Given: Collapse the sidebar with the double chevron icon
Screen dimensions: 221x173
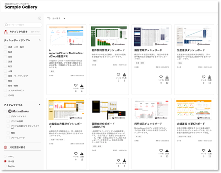Looking at the screenshot, I should click(39, 18).
